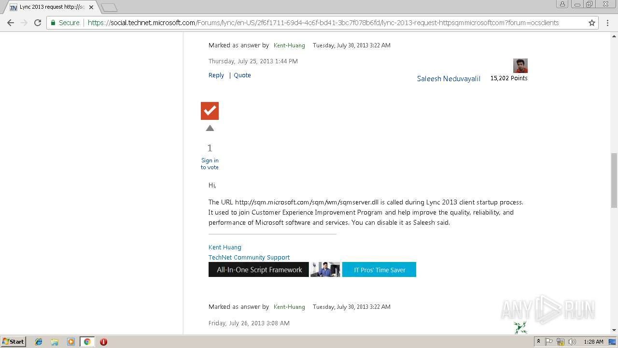The width and height of the screenshot is (618, 348).
Task: Click the address bar URL
Action: pyautogui.click(x=323, y=23)
